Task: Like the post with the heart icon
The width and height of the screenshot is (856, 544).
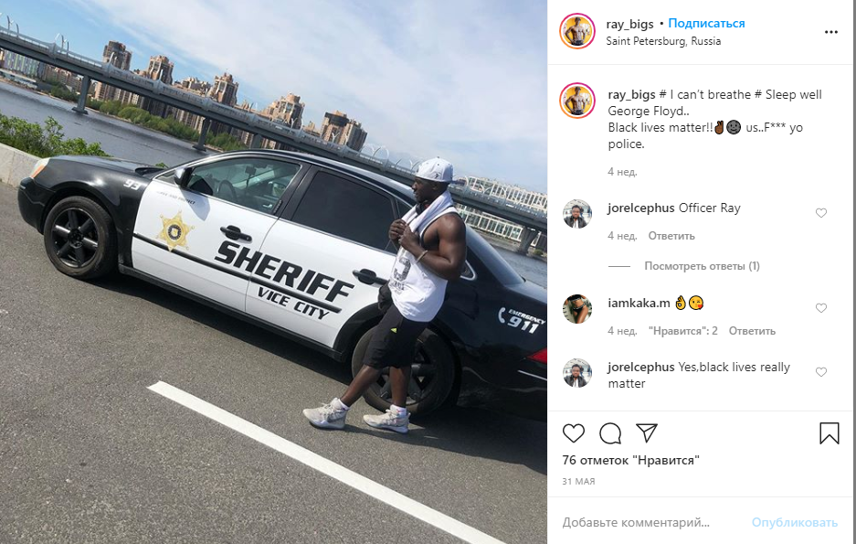Action: click(573, 433)
